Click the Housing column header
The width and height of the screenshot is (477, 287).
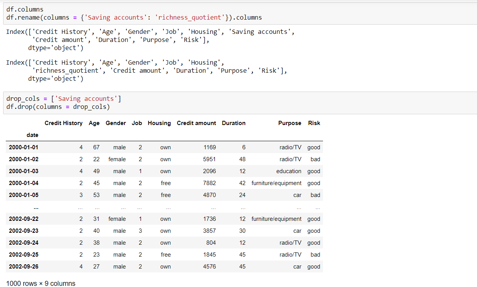[159, 123]
